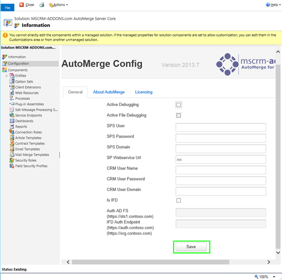Click the warning icon in yellow notification bar

click(x=5, y=35)
